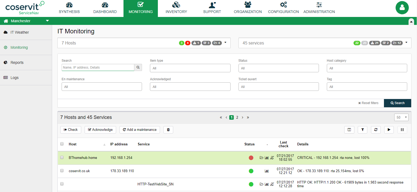Image resolution: width=417 pixels, height=192 pixels.
Task: Open the ORGANIZATION tab
Action: (x=248, y=8)
